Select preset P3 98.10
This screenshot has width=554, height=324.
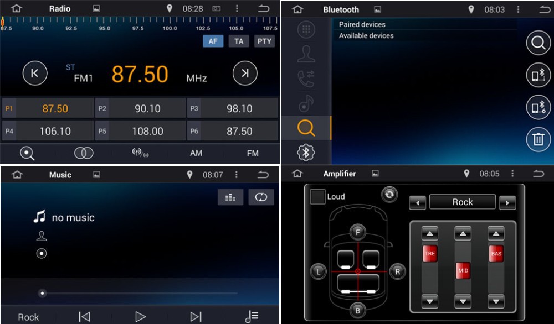[232, 109]
